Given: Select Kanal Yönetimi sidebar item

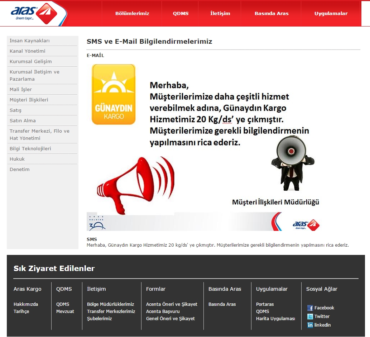Looking at the screenshot, I should (43, 51).
